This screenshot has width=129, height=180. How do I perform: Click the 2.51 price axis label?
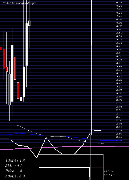(119, 130)
